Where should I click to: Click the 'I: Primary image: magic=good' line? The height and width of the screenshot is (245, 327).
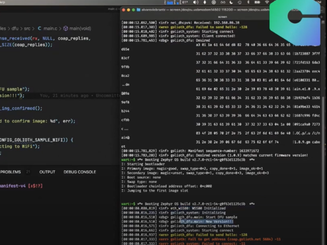pos(192,168)
